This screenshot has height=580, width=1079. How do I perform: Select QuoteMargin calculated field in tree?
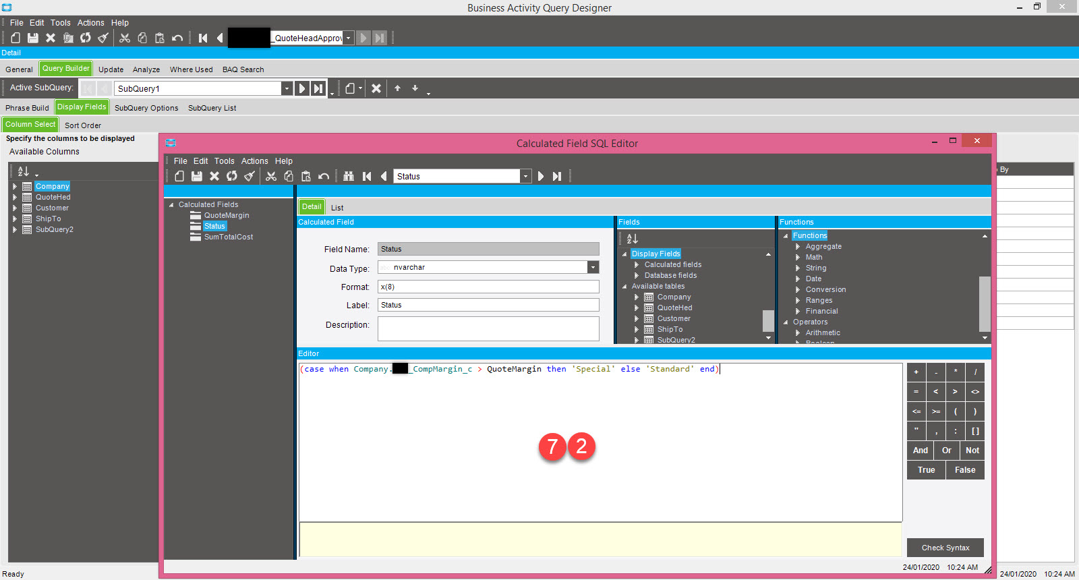point(227,215)
